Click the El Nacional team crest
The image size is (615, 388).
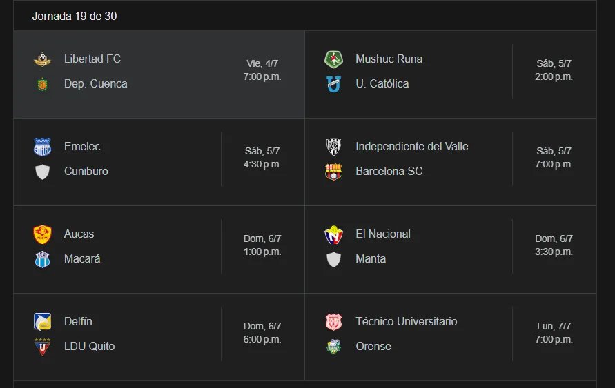(334, 234)
